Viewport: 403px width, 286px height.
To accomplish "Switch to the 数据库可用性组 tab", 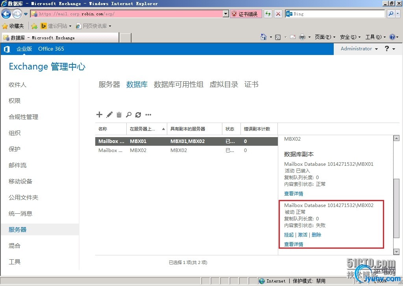I will pyautogui.click(x=178, y=84).
